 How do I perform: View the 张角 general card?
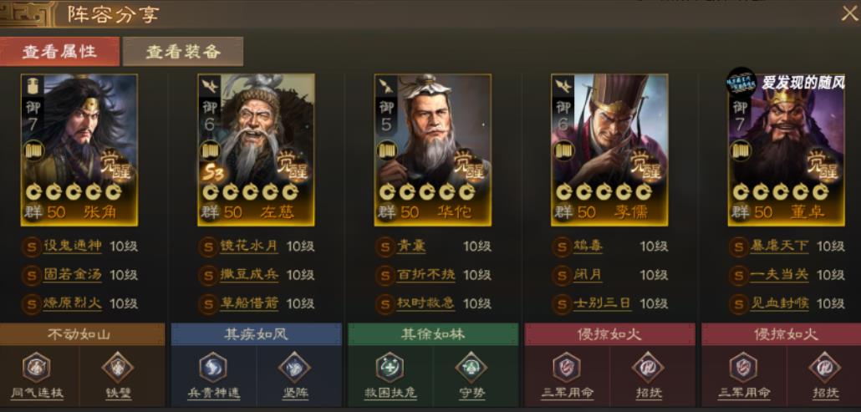tap(79, 150)
